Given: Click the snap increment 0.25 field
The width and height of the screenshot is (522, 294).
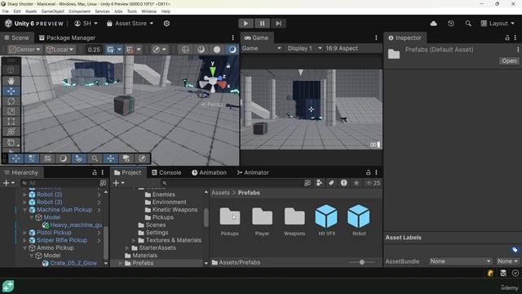Looking at the screenshot, I should tap(94, 50).
